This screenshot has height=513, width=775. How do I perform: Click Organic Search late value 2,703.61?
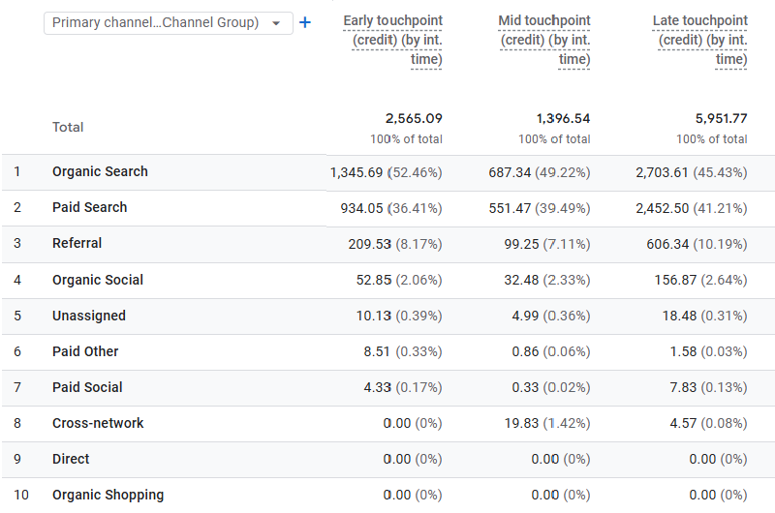click(x=662, y=173)
